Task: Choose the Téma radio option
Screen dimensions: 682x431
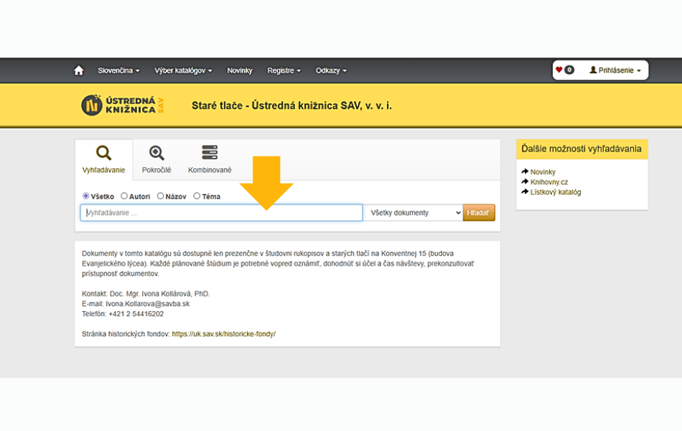Action: [x=197, y=196]
